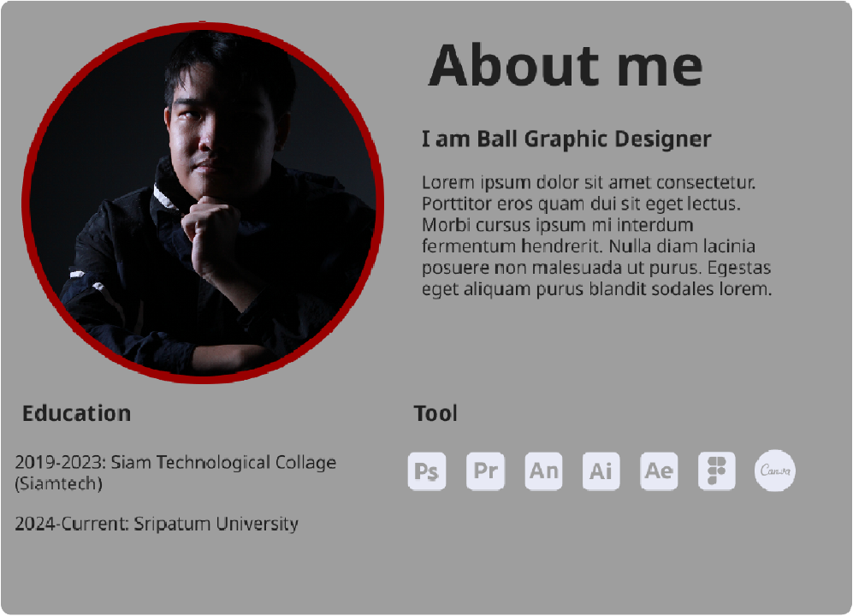The height and width of the screenshot is (616, 853).
Task: Select the Siam Technological Collage entry
Action: [x=175, y=462]
